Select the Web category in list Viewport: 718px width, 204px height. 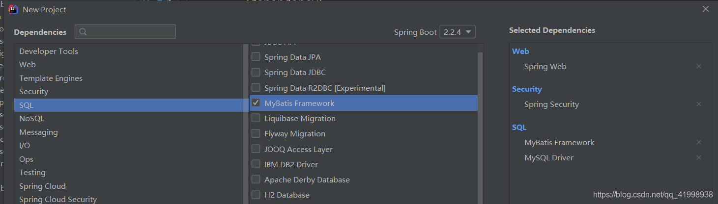(129, 65)
